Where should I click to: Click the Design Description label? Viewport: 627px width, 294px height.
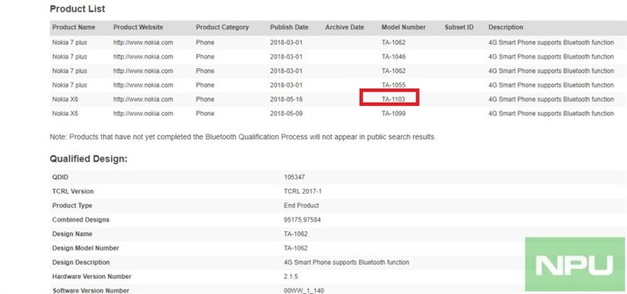click(x=81, y=263)
